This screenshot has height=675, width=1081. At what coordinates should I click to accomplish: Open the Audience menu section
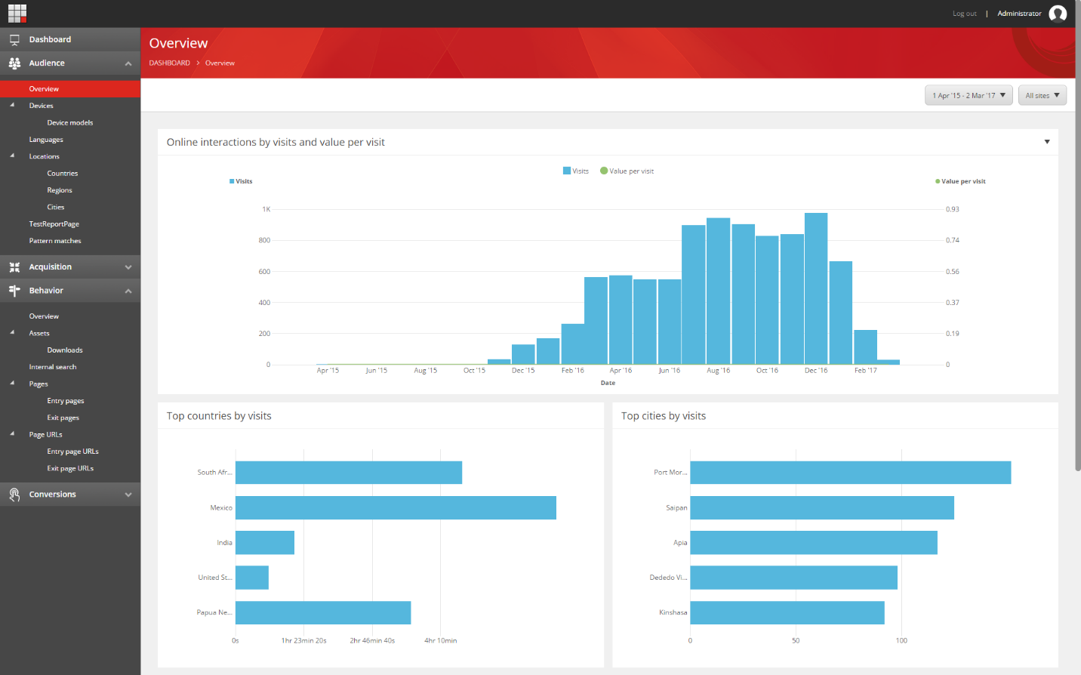[70, 63]
